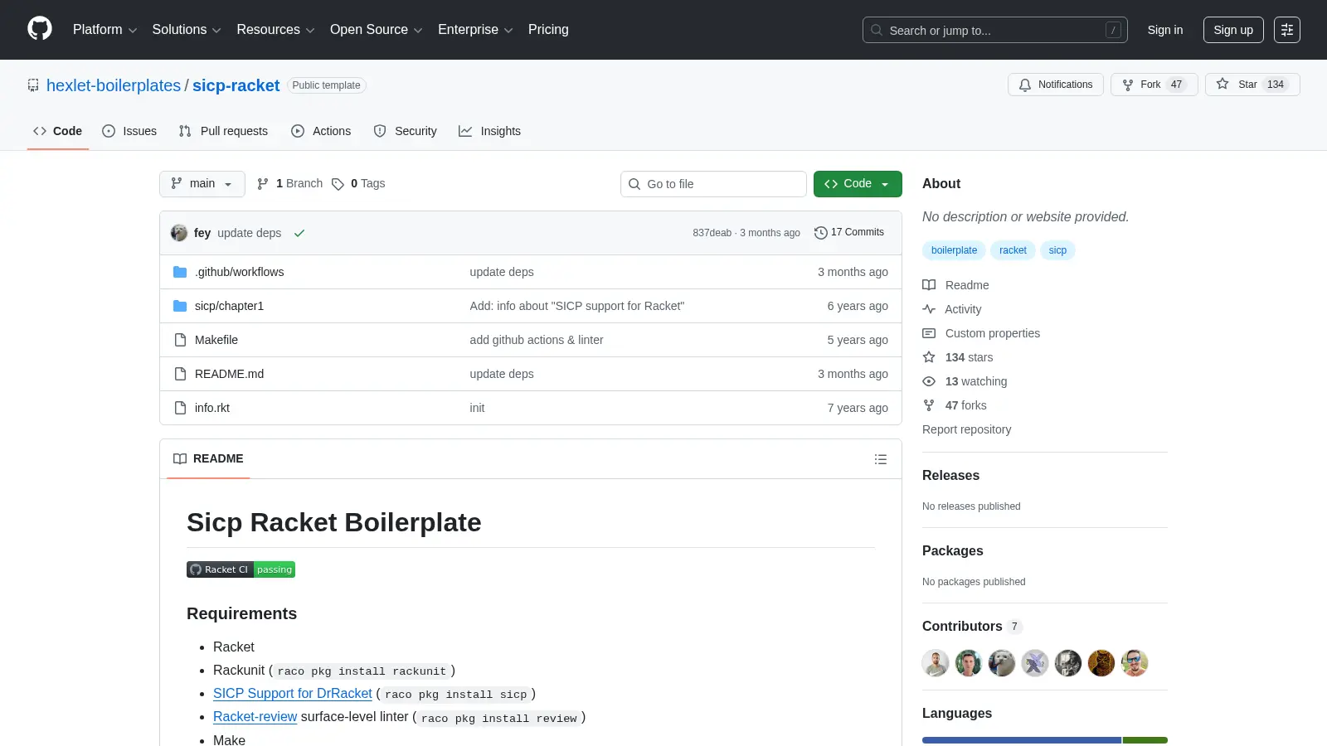1327x746 pixels.
Task: Fork the repository
Action: coord(1154,85)
